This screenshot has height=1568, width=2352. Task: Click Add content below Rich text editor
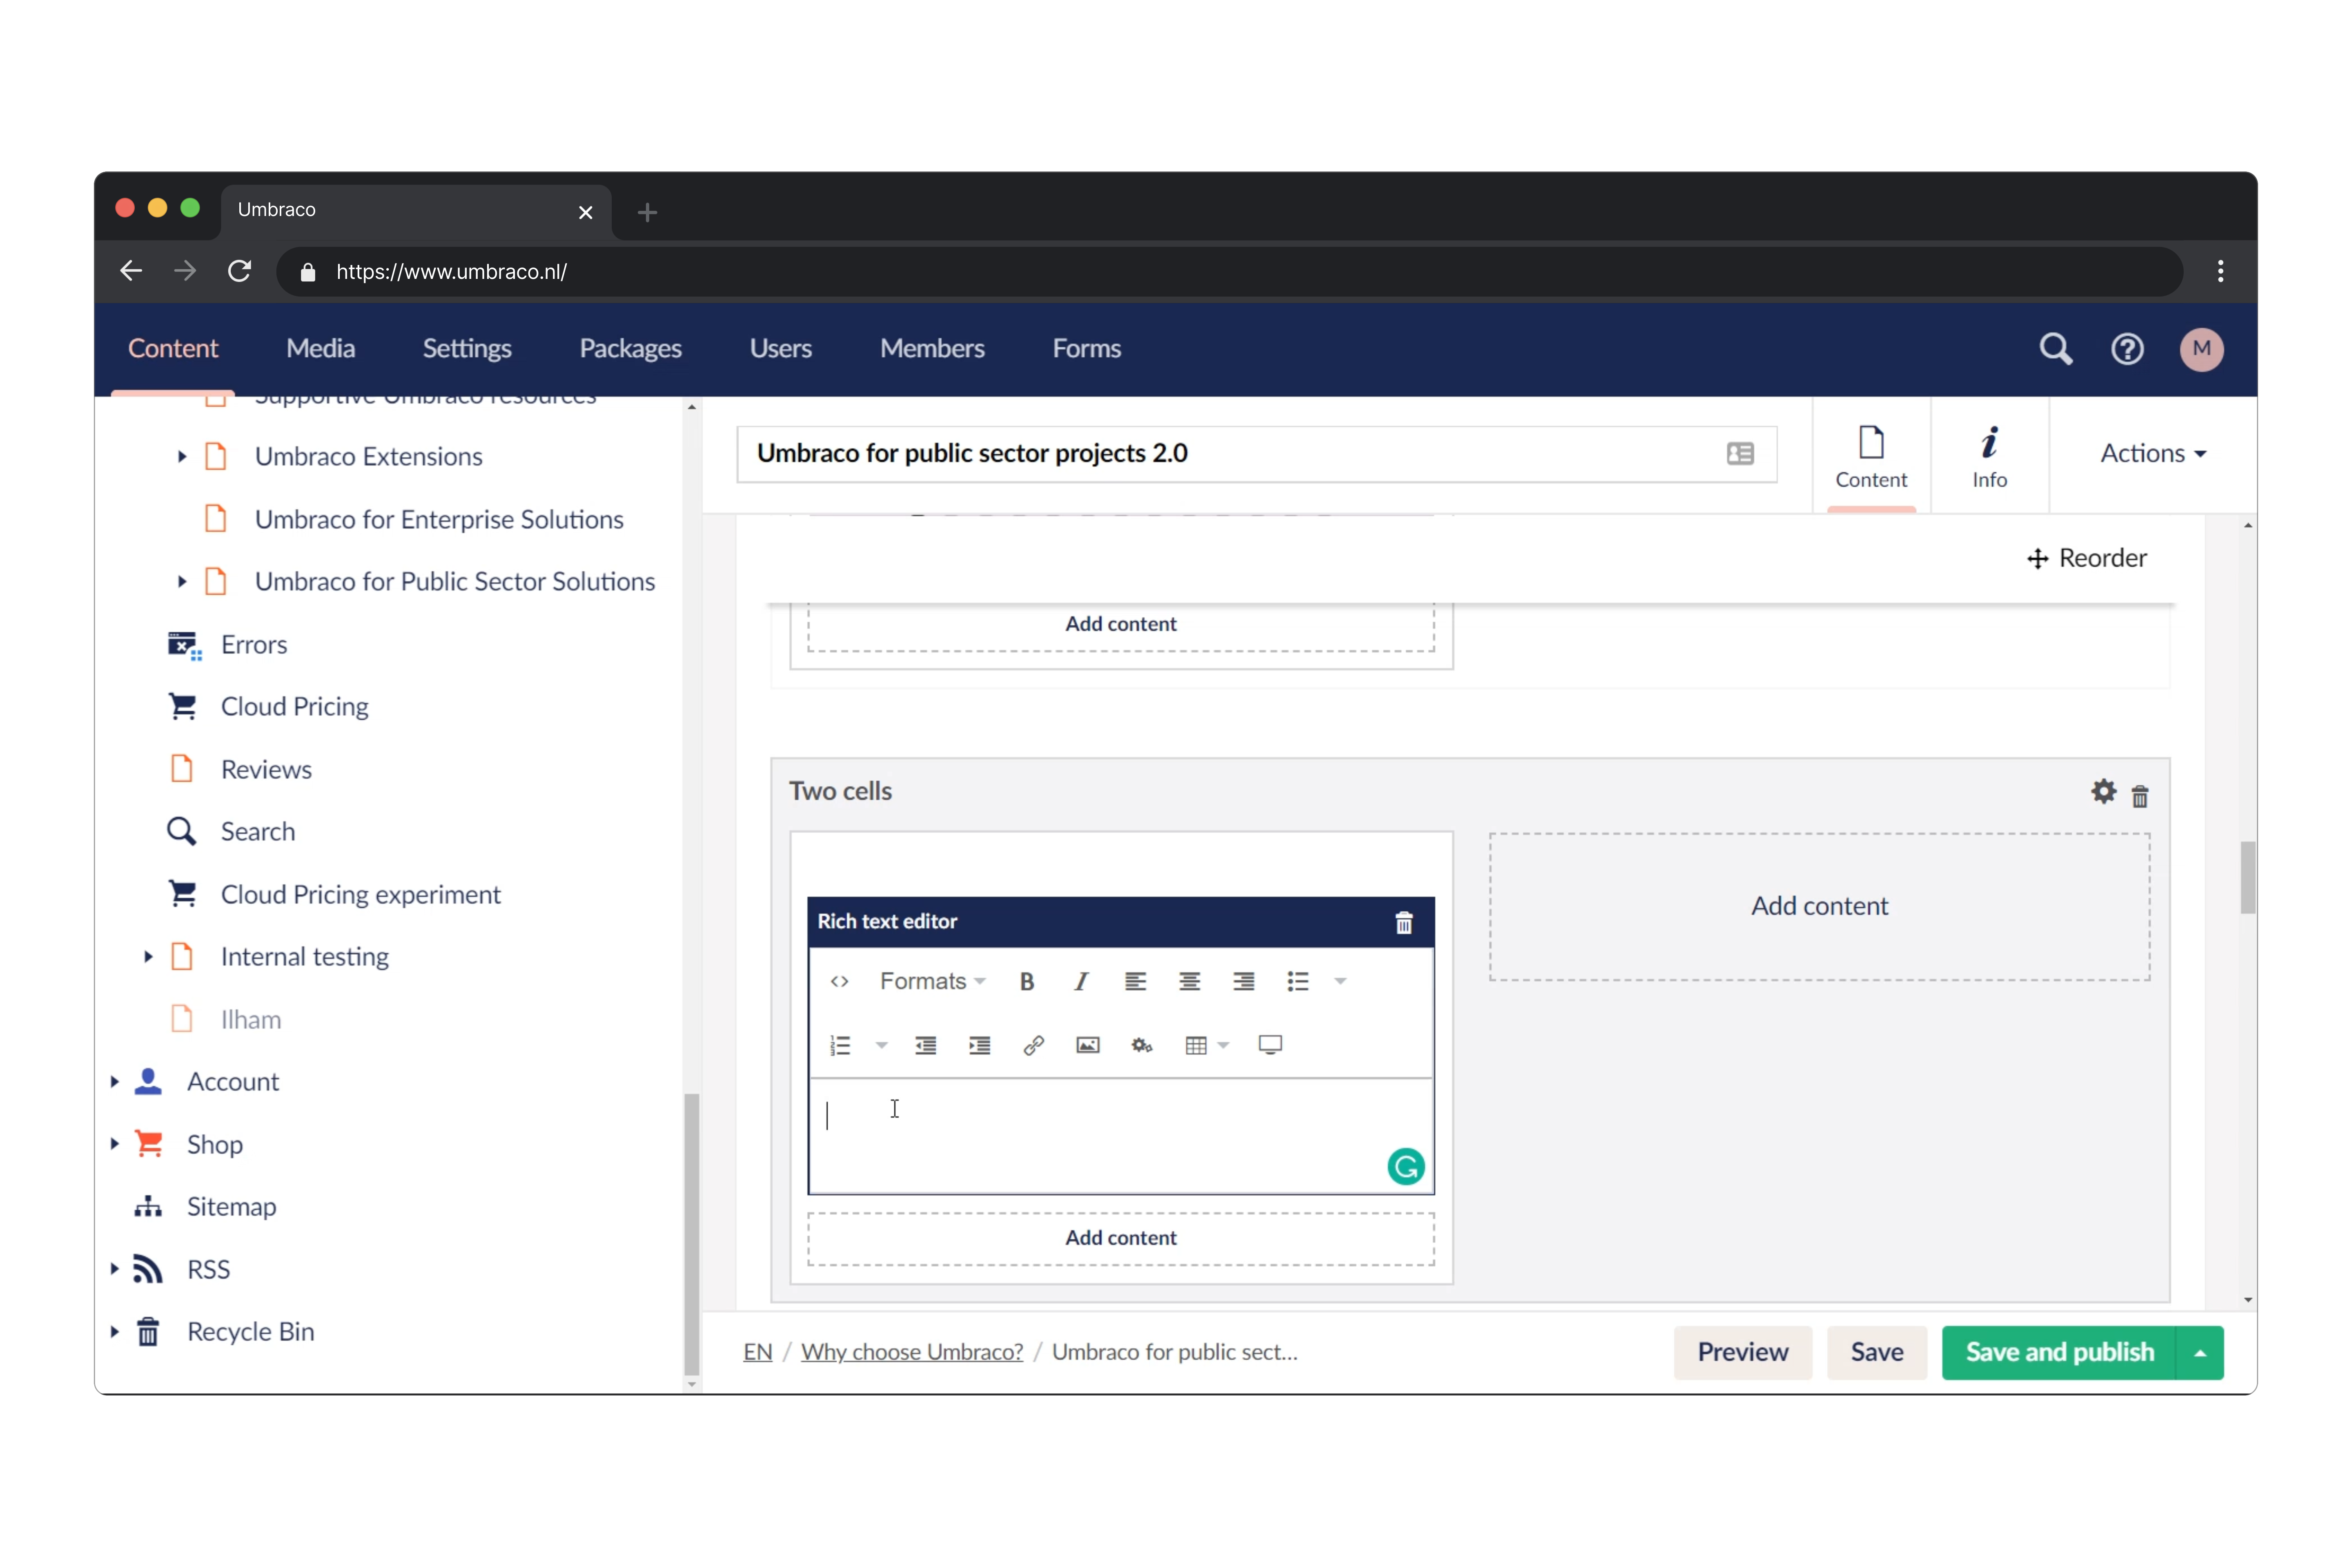1120,1238
